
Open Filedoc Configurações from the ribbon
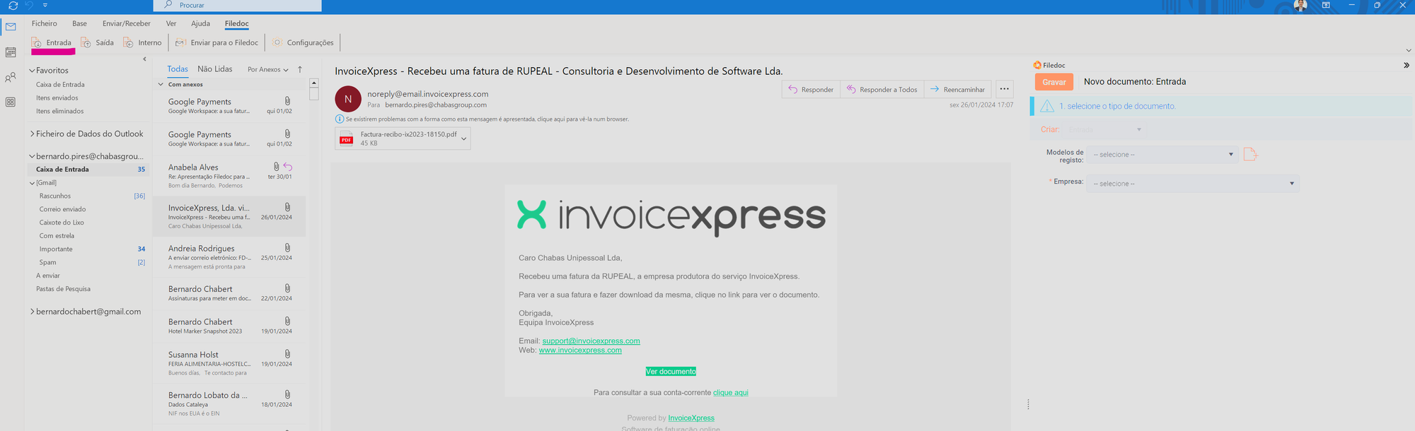(x=303, y=43)
